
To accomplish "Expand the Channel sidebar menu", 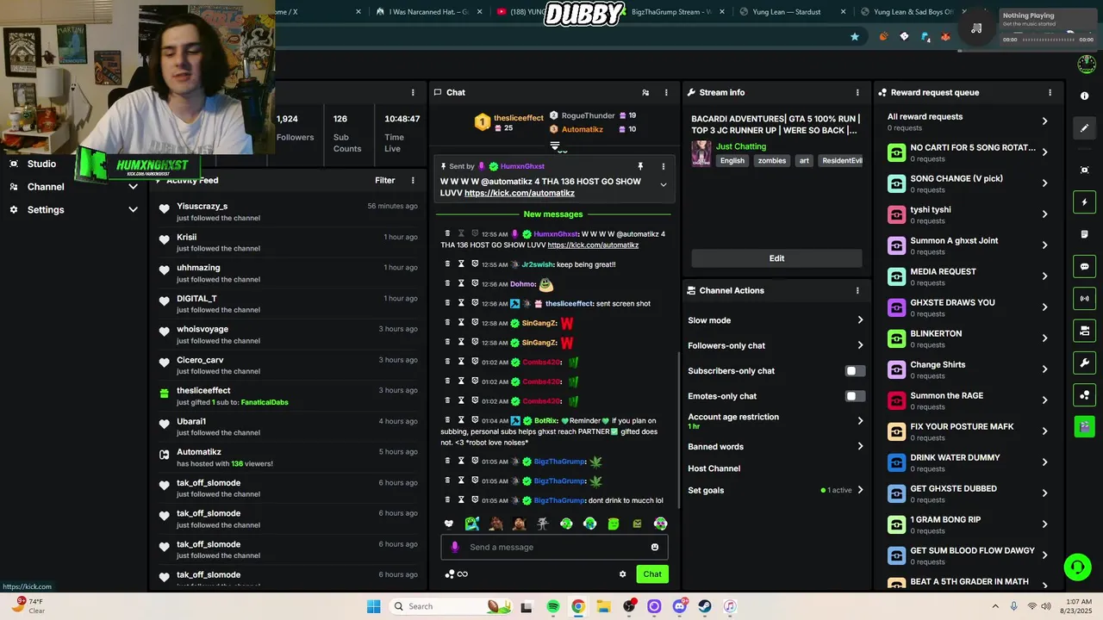I will click(133, 187).
